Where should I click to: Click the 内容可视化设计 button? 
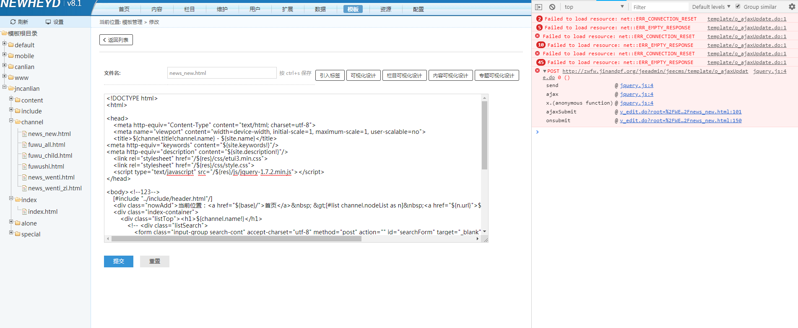click(x=451, y=75)
